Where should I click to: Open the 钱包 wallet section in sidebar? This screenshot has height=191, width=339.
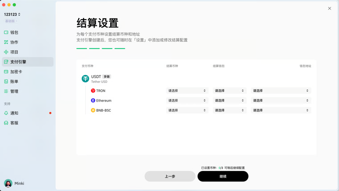[x=13, y=32]
